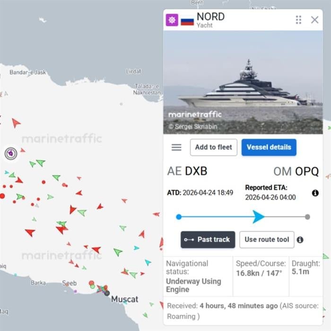The height and width of the screenshot is (331, 331).
Task: Click the start dot of voyage progress line
Action: pyautogui.click(x=179, y=217)
